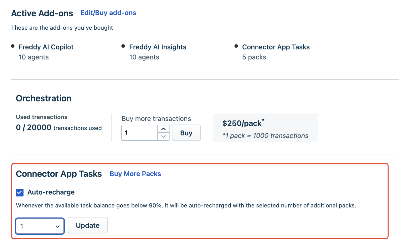411x240 pixels.
Task: Uncheck the Auto-recharge checkbox
Action: coord(20,193)
